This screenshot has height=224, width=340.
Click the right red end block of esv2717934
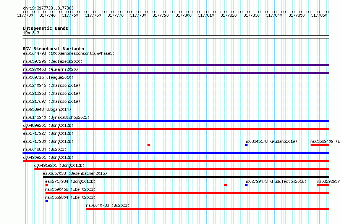pyautogui.click(x=225, y=185)
